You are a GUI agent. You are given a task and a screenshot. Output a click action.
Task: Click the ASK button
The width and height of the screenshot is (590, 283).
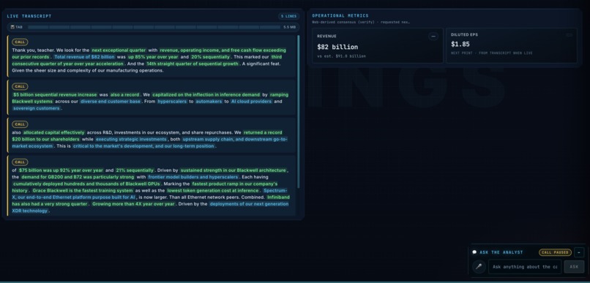574,267
